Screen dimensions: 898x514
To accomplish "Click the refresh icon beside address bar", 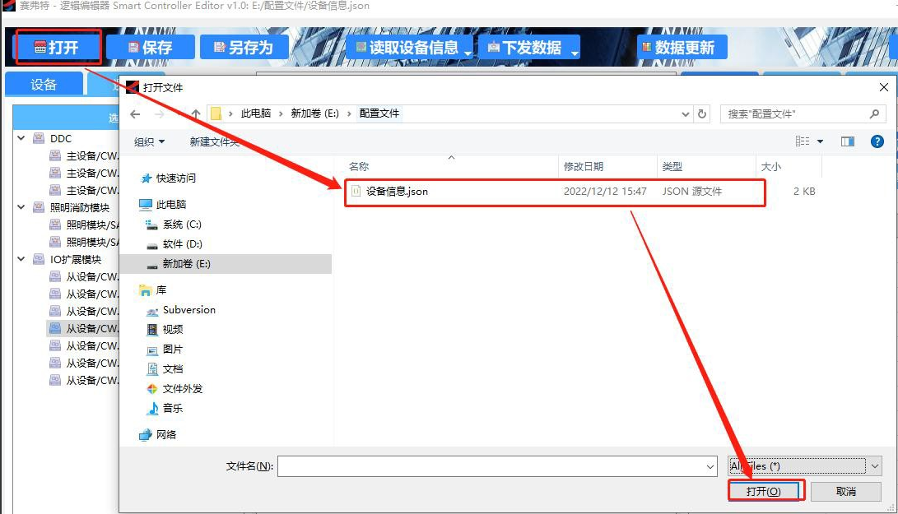I will tap(702, 113).
